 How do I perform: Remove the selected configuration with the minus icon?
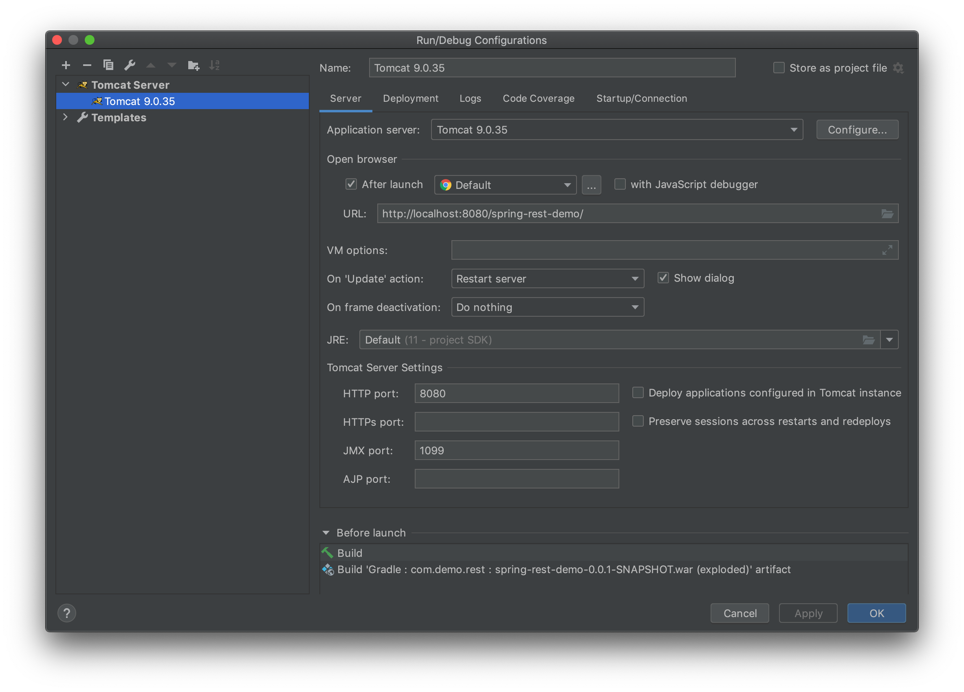coord(87,65)
